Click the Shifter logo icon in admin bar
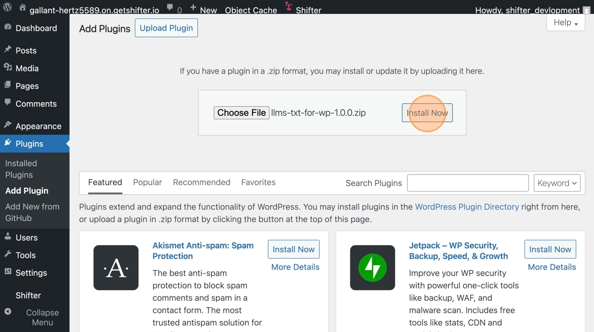The height and width of the screenshot is (332, 594). 289,6
